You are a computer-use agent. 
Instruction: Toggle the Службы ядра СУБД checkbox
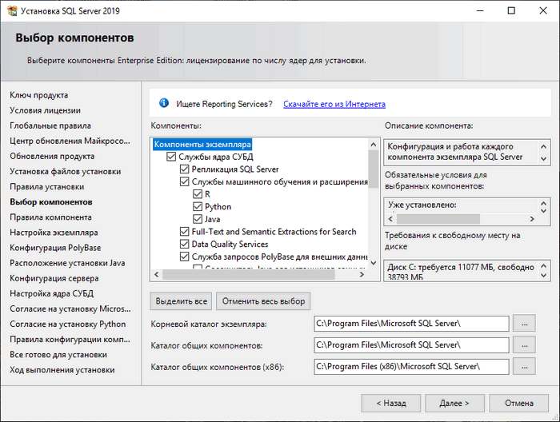point(171,157)
